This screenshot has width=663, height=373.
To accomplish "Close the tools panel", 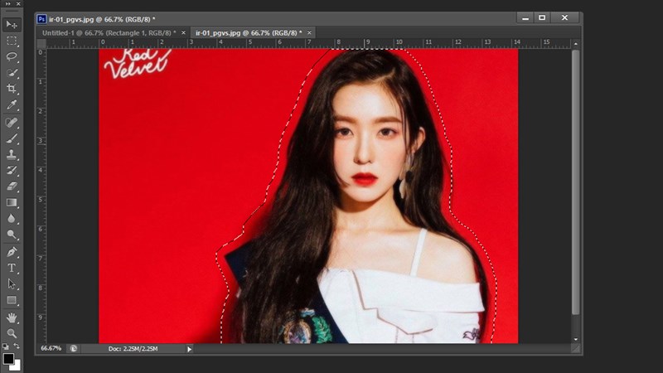I will pos(17,4).
